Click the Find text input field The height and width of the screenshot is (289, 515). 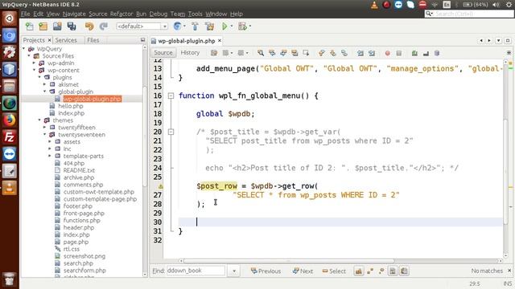[x=196, y=271]
